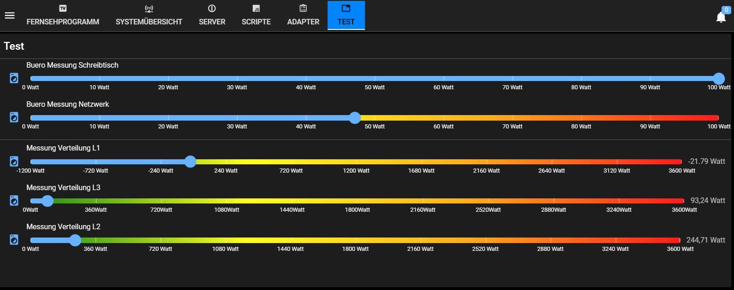This screenshot has height=290, width=734.
Task: Click the washer icon beside Messung Verteilung L1
Action: 14,162
